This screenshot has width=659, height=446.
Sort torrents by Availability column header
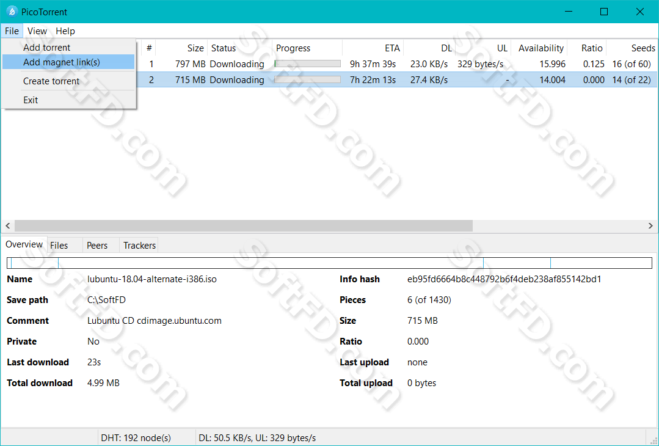click(539, 48)
